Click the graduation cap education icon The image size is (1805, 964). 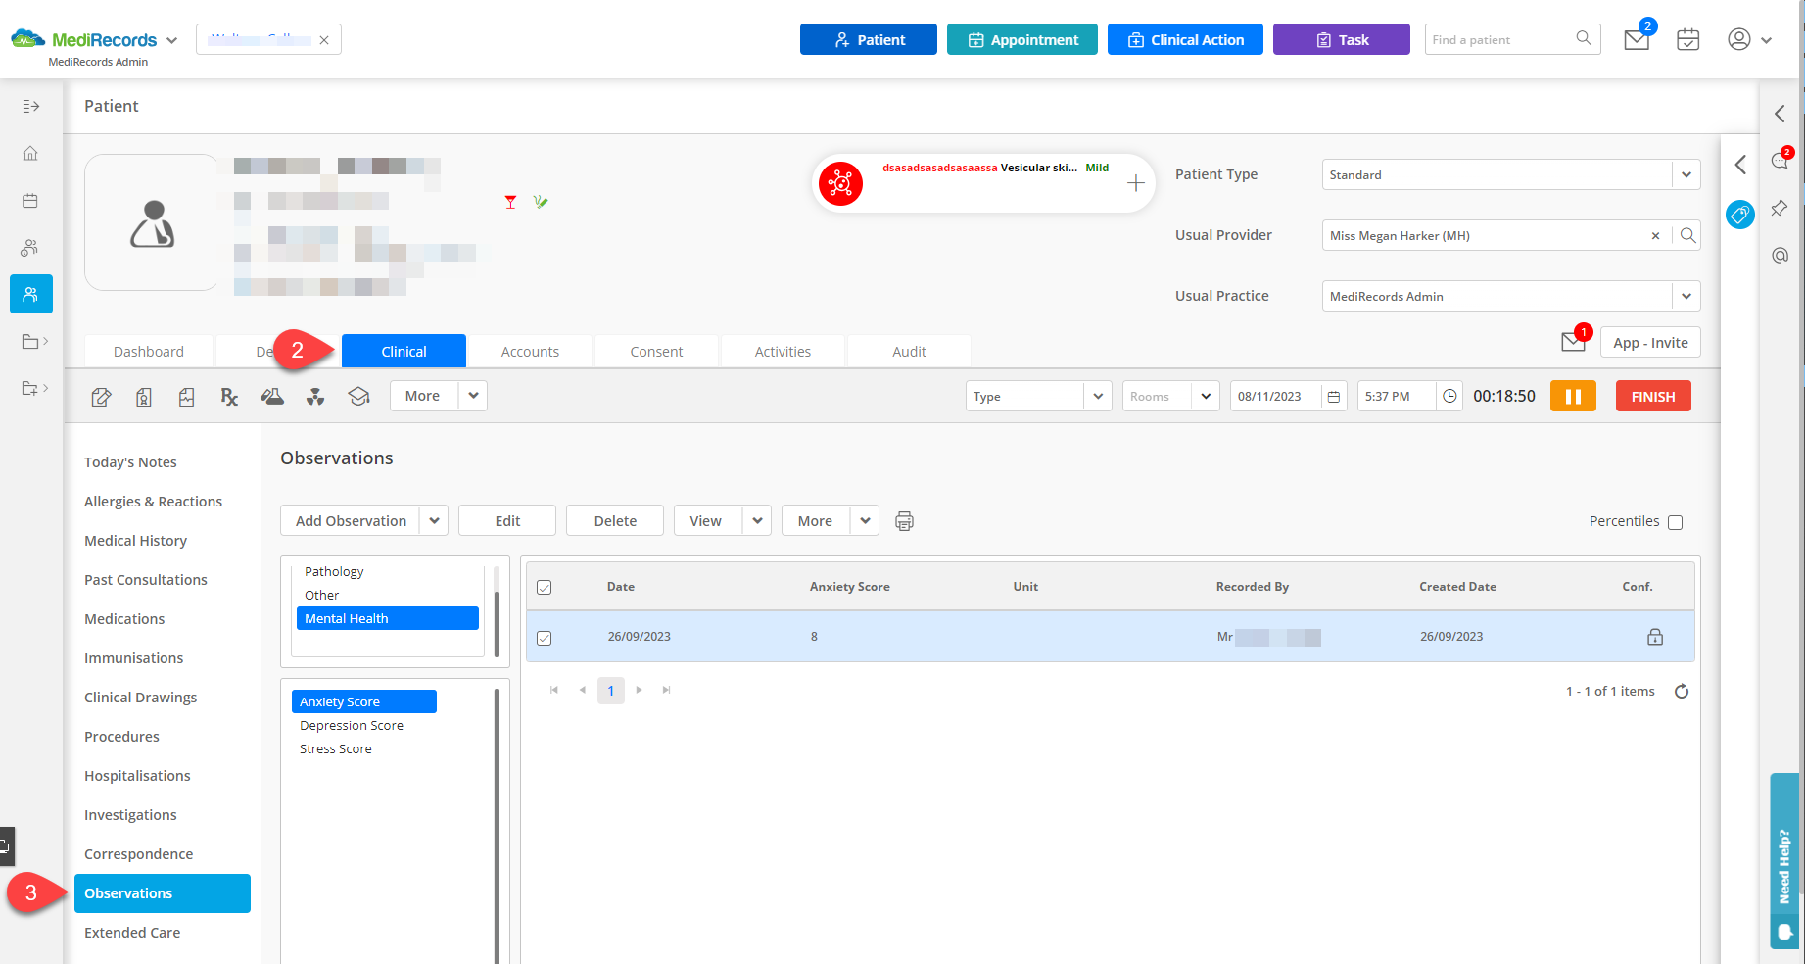(x=358, y=396)
